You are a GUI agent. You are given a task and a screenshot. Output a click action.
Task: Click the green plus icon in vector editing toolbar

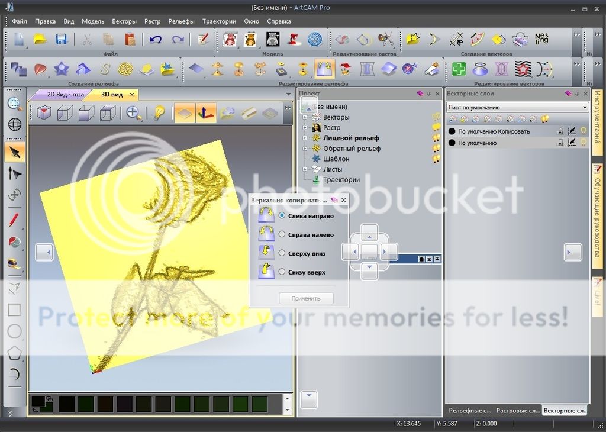point(459,69)
